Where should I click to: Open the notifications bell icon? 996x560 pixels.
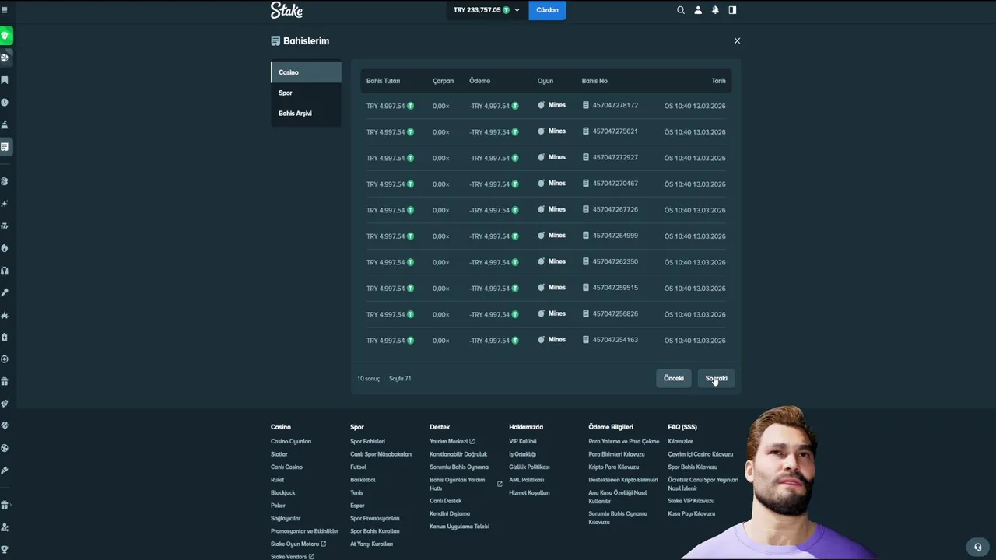[715, 10]
